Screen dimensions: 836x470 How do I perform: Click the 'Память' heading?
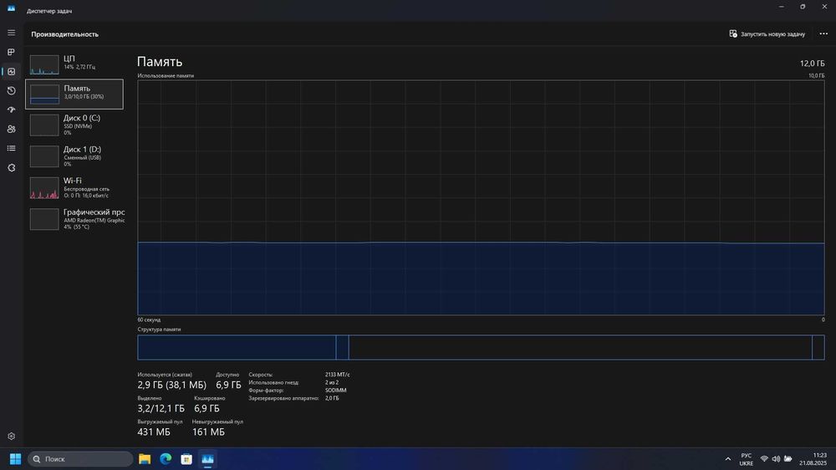pyautogui.click(x=160, y=62)
